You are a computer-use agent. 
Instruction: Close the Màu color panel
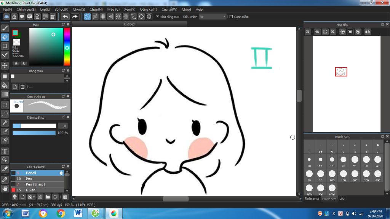tap(68, 24)
